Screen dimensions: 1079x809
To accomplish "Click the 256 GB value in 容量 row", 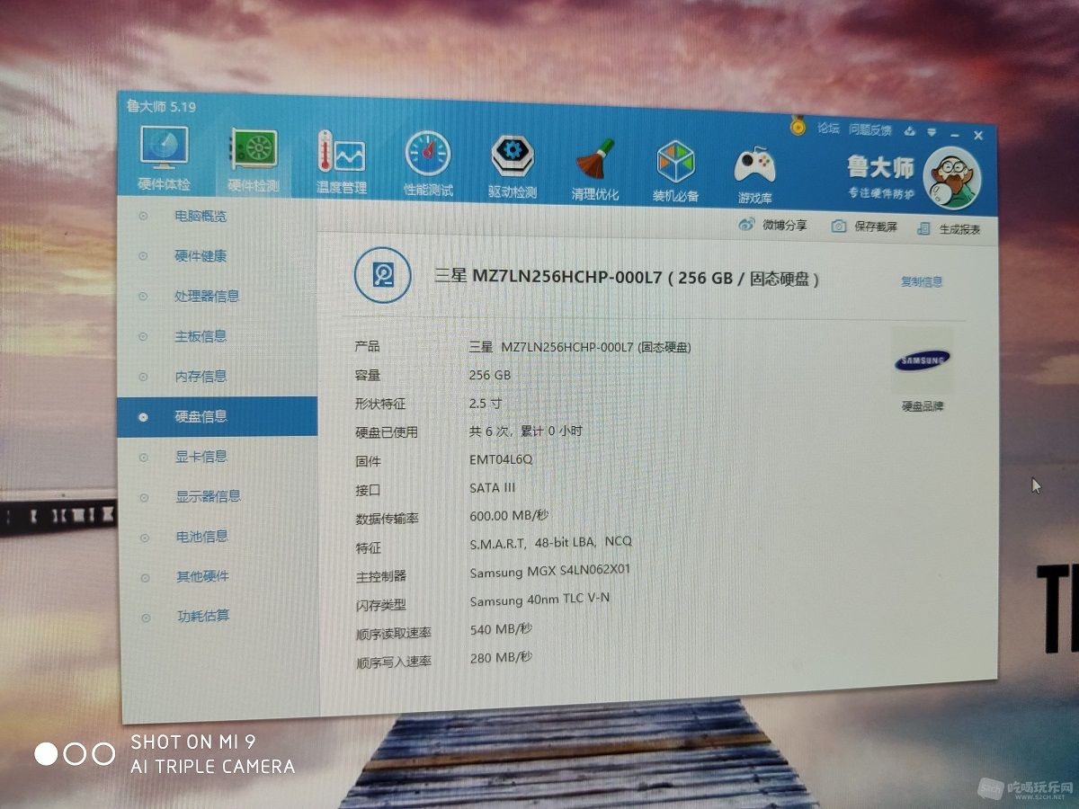I will [x=490, y=375].
